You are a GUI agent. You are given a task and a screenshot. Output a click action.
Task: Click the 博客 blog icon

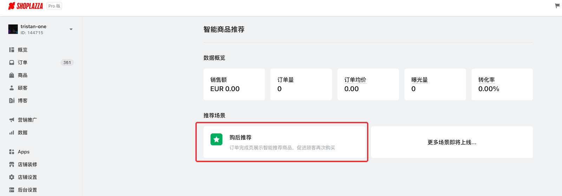(12, 100)
